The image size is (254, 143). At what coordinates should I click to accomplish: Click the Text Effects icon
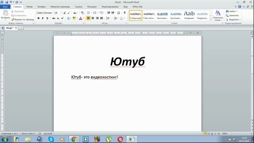tap(69, 18)
